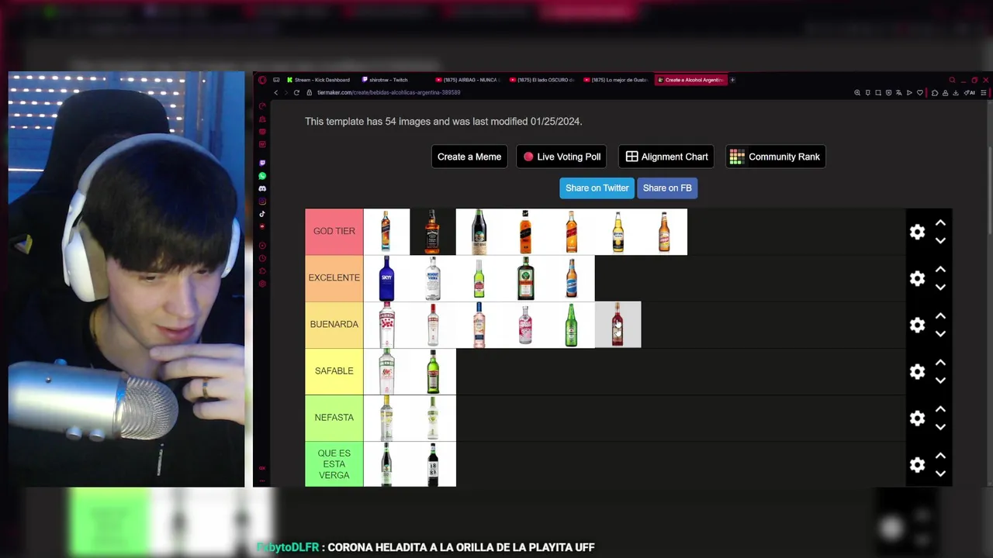Open GOD TIER row settings gear
Screen dimensions: 993x558
point(918,232)
